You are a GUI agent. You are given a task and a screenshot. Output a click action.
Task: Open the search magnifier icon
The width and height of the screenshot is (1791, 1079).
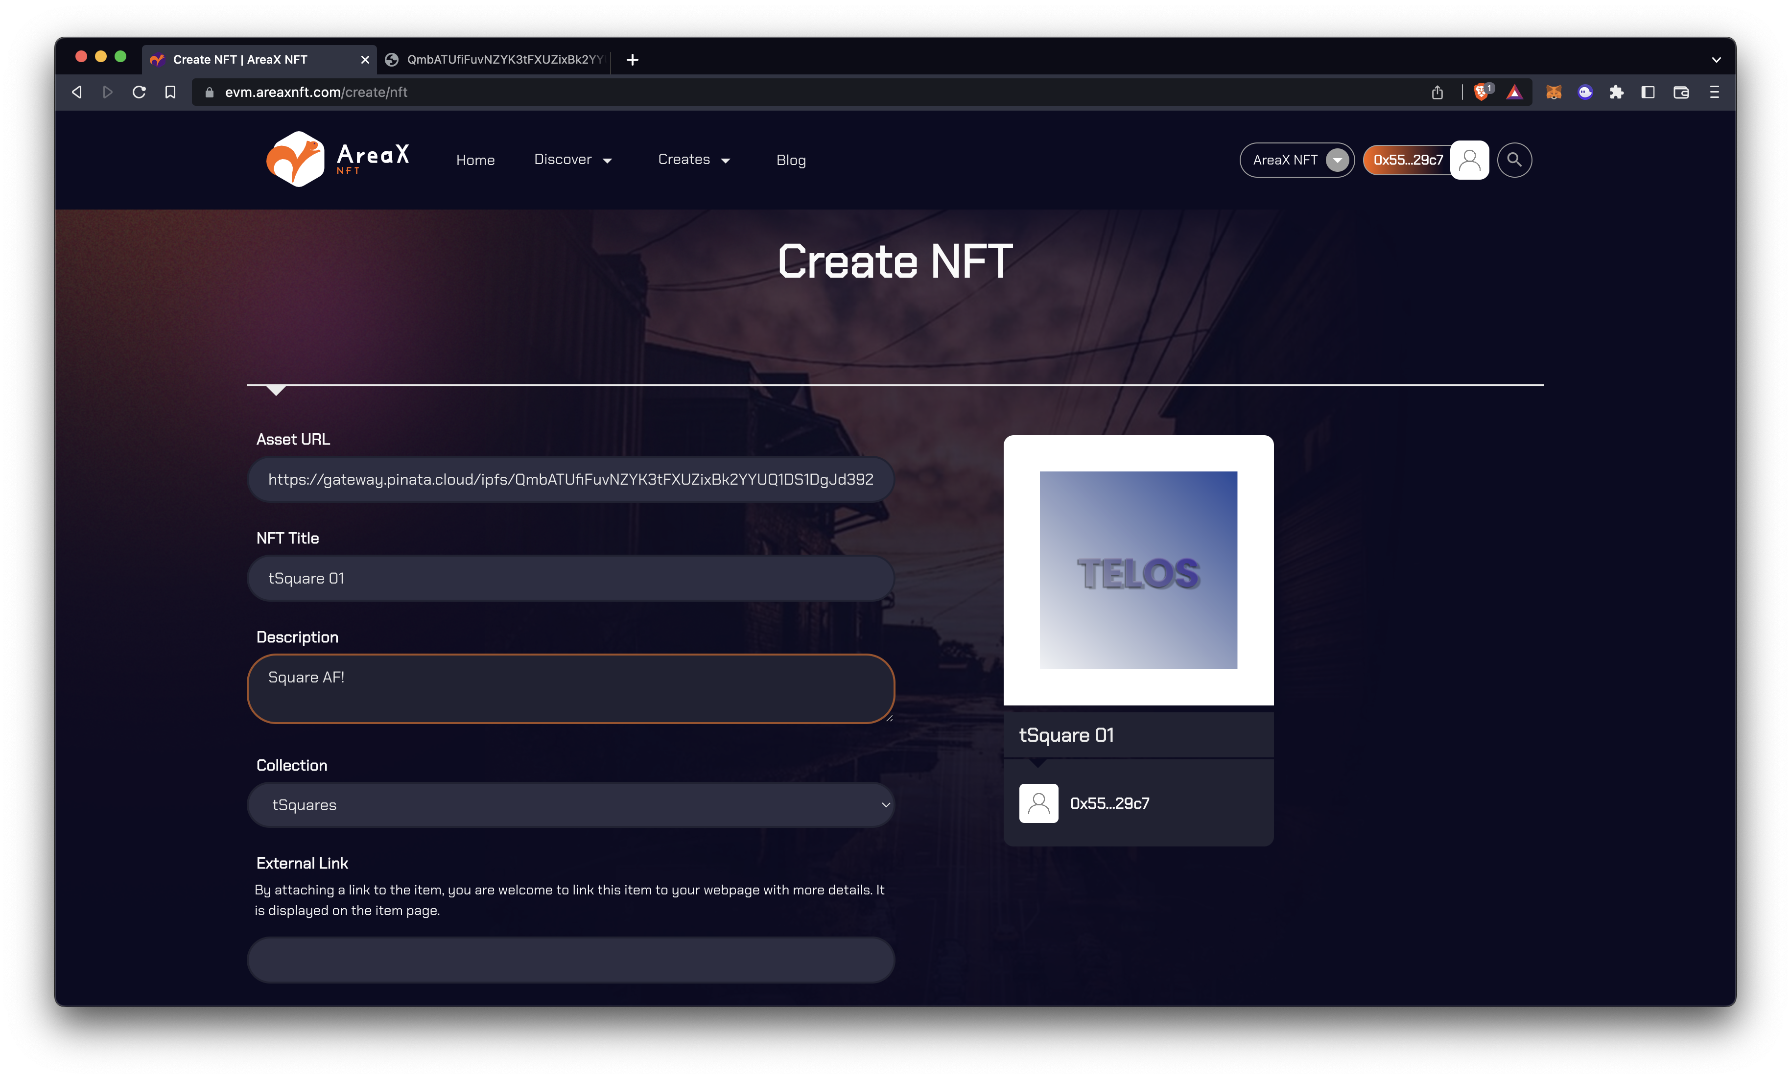pos(1514,160)
